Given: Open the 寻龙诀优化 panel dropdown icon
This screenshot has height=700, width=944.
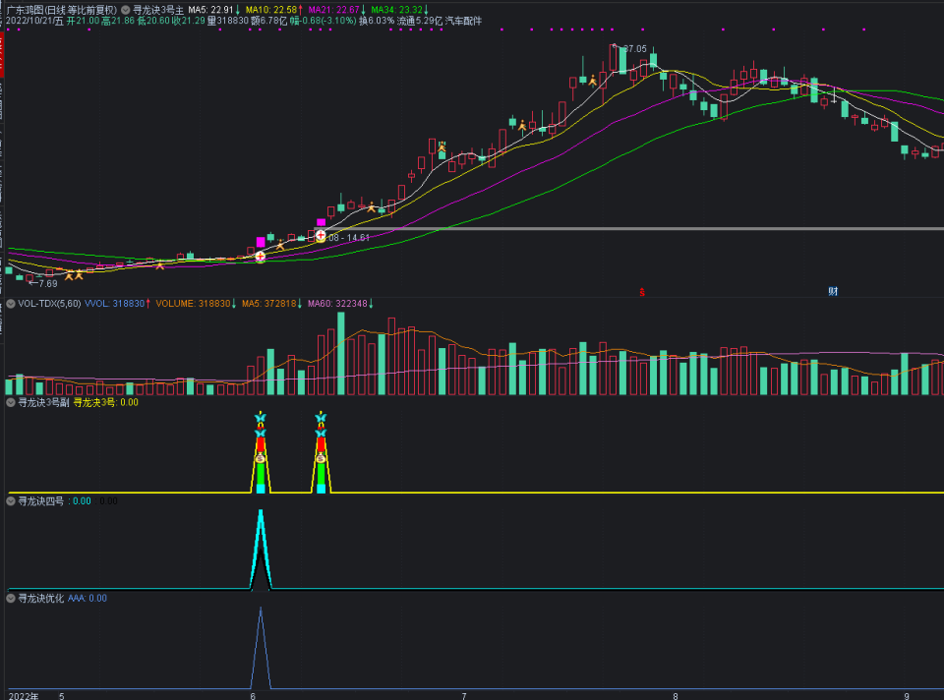Looking at the screenshot, I should 11,599.
